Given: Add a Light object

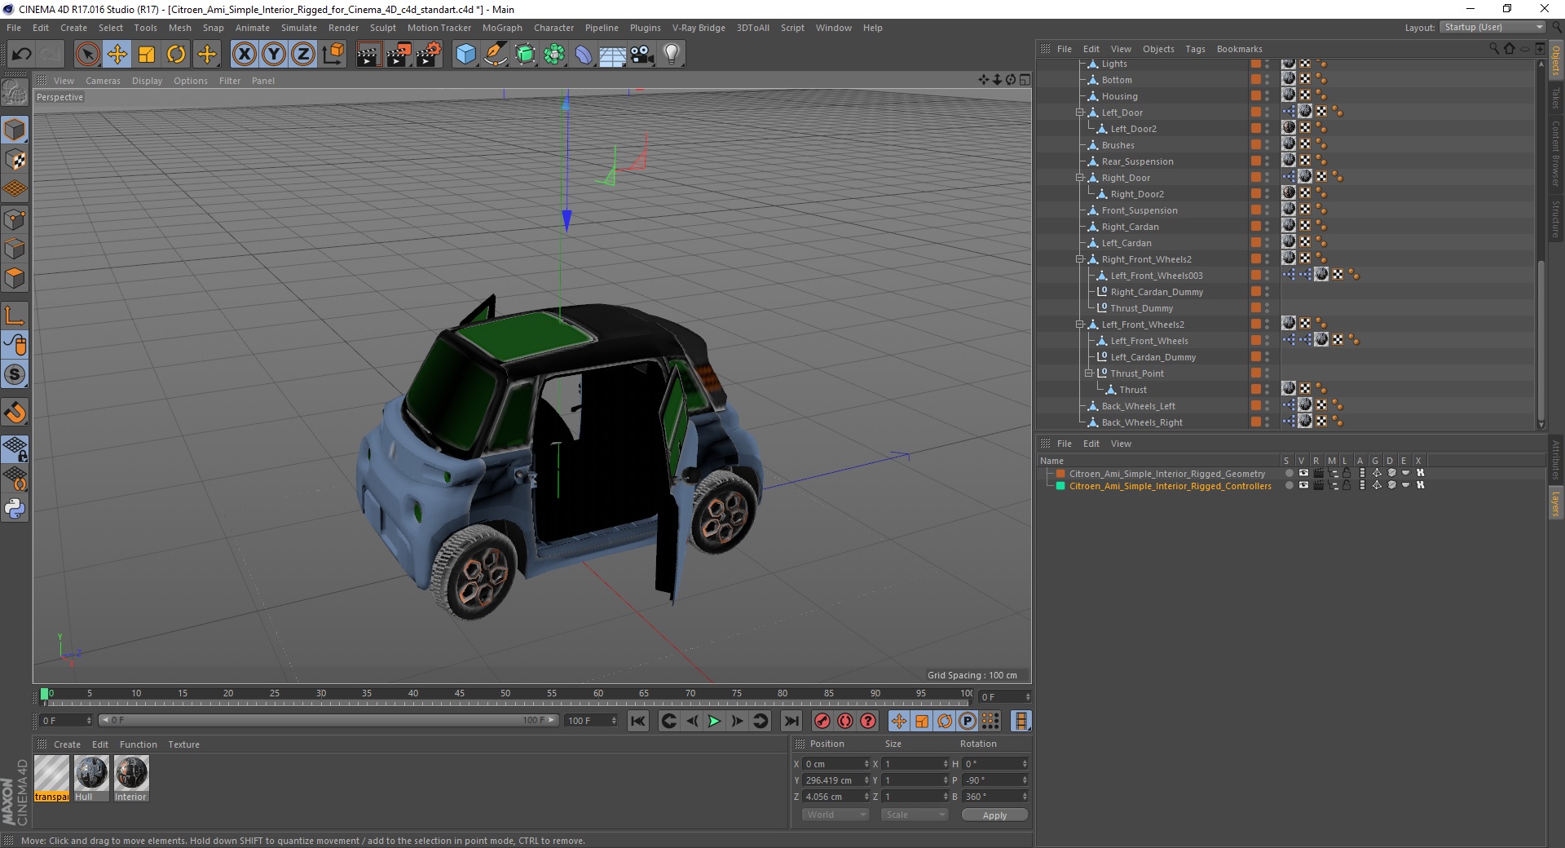Looking at the screenshot, I should (672, 55).
